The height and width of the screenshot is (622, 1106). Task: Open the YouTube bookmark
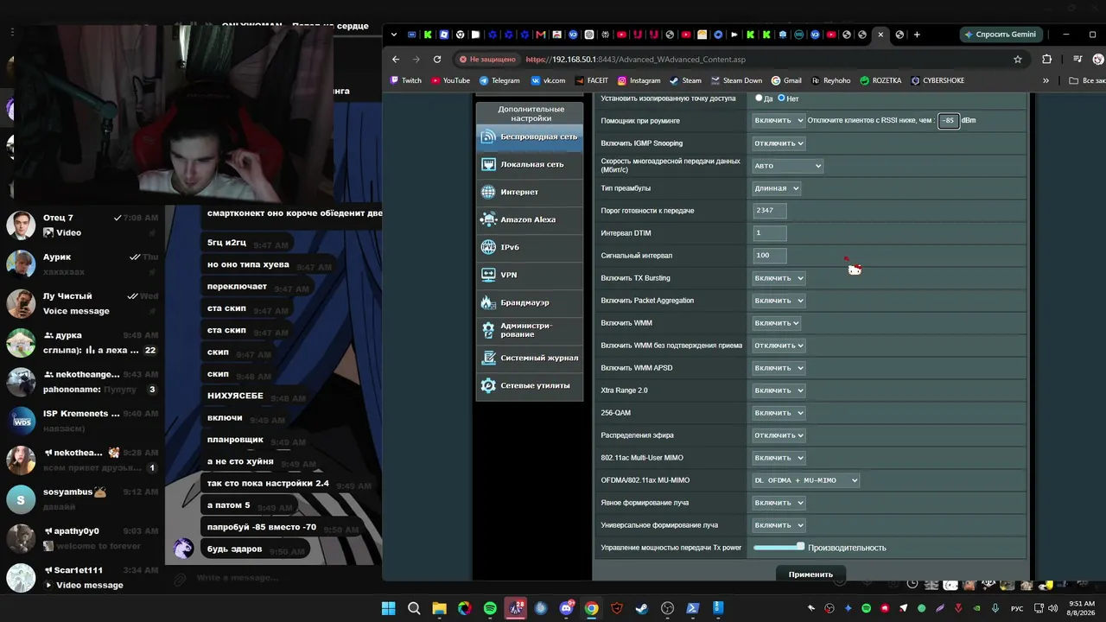[x=451, y=80]
